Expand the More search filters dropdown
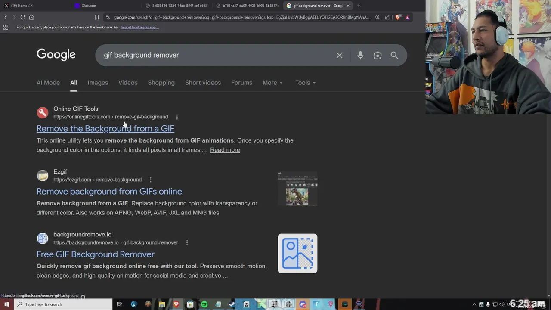The image size is (551, 310). click(273, 83)
